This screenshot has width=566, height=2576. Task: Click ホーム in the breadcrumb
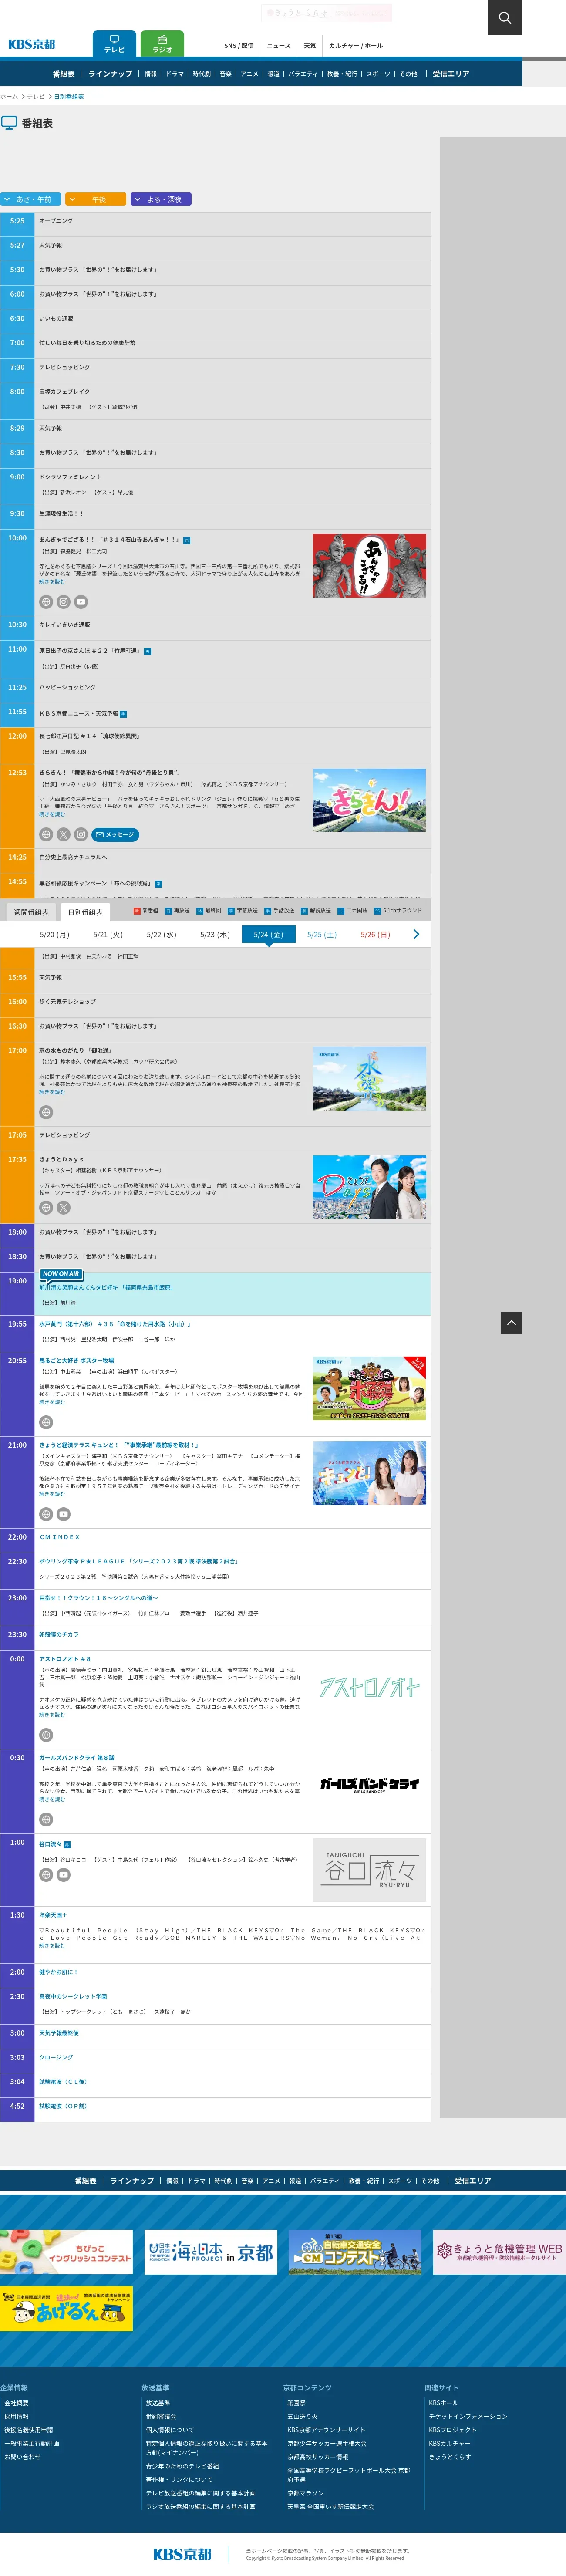point(9,97)
